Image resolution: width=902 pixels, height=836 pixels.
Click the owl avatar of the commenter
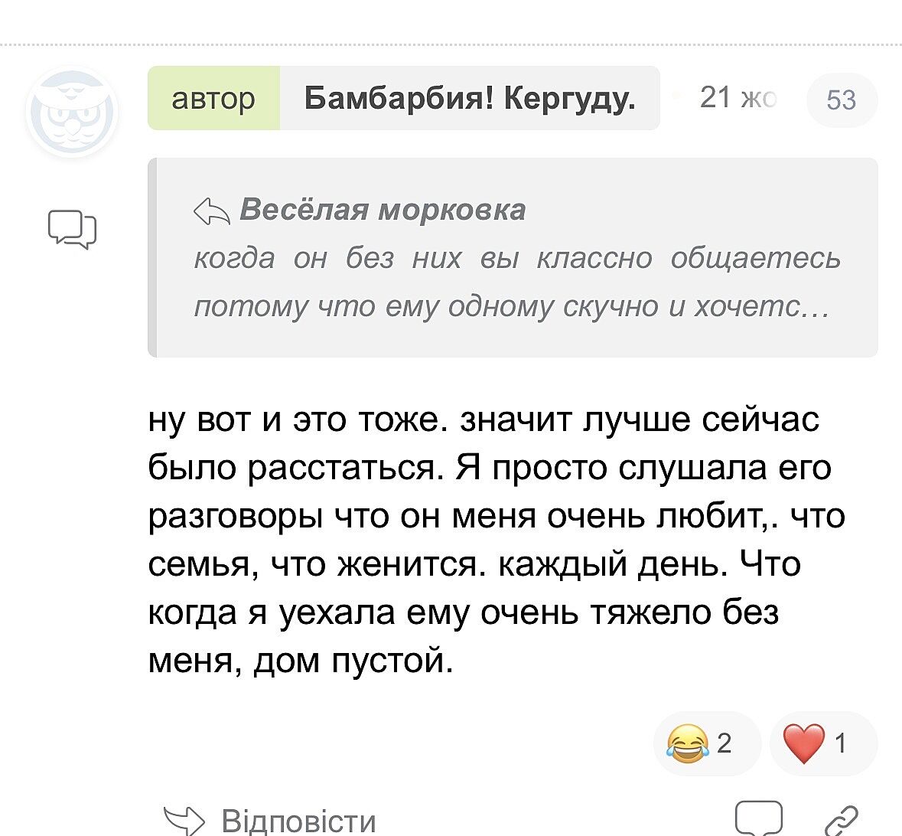72,113
